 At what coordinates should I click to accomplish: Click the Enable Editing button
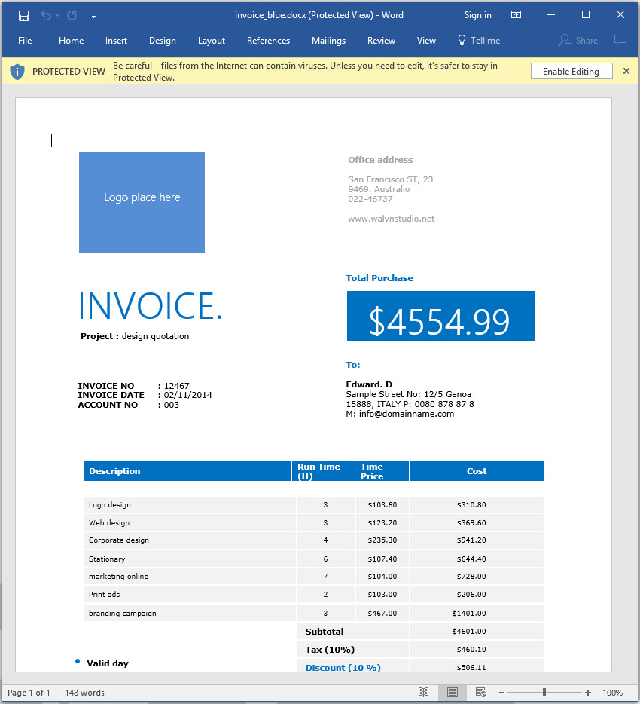571,71
